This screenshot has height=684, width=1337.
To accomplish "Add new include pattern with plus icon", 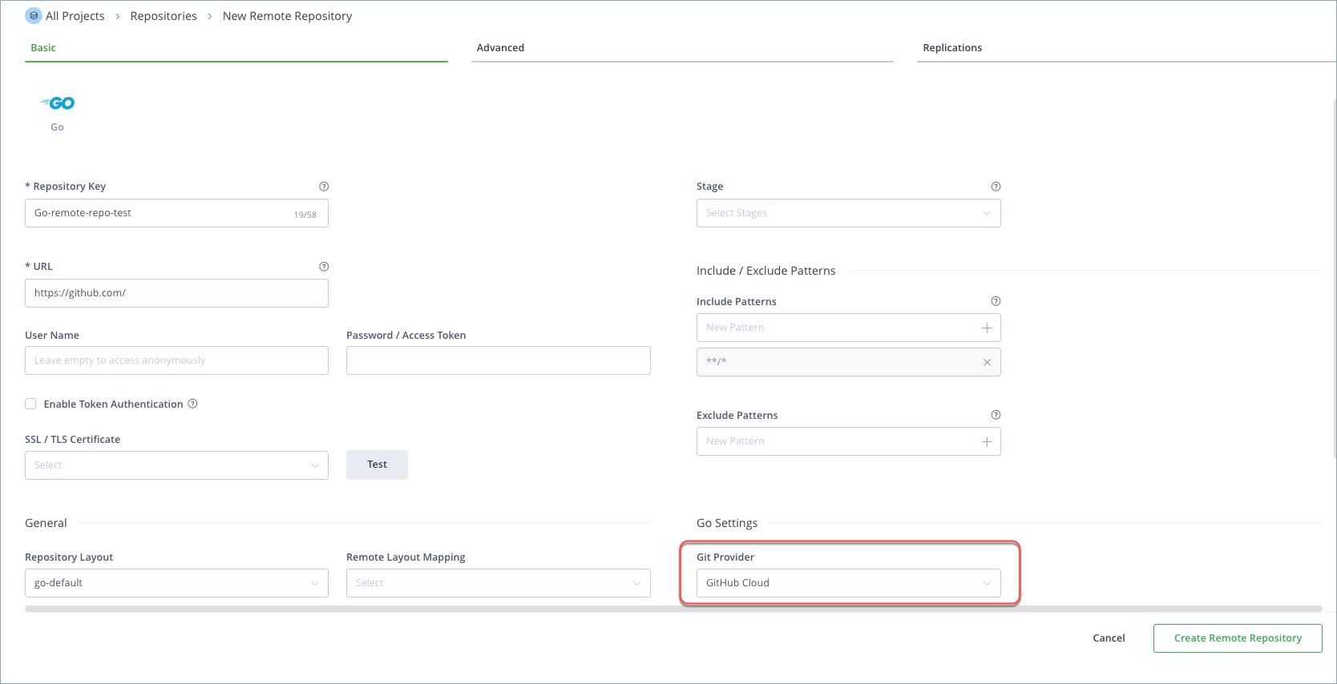I will [x=987, y=328].
